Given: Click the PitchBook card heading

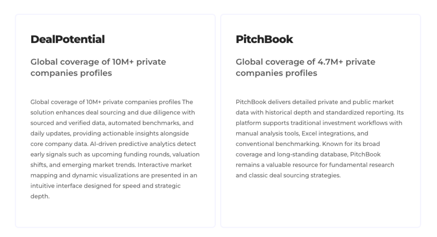Looking at the screenshot, I should 264,40.
